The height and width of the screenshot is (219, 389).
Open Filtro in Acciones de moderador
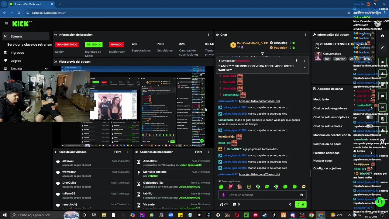[198, 152]
